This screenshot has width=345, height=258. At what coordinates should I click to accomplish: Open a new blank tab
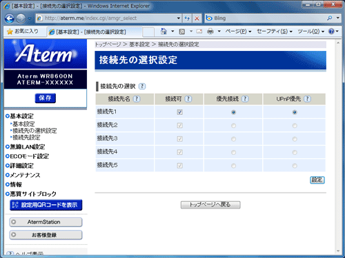coord(148,32)
